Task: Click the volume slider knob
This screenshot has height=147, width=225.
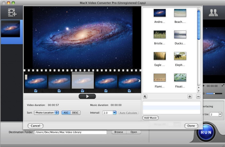Action: pyautogui.click(x=214, y=93)
